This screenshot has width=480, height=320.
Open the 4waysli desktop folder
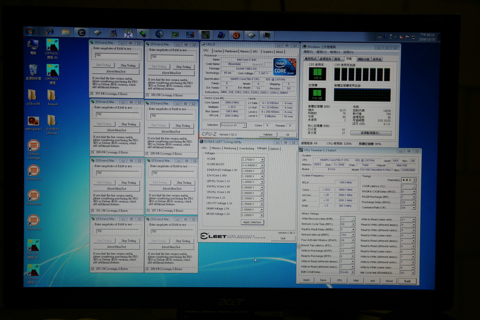tap(52, 98)
